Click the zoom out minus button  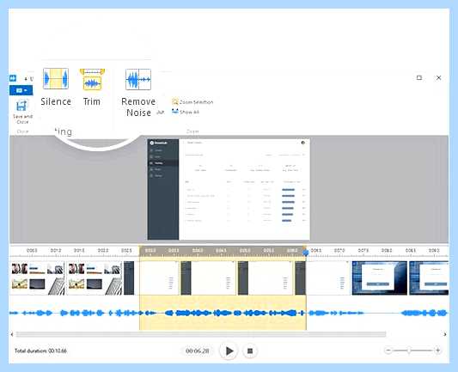[x=388, y=351]
